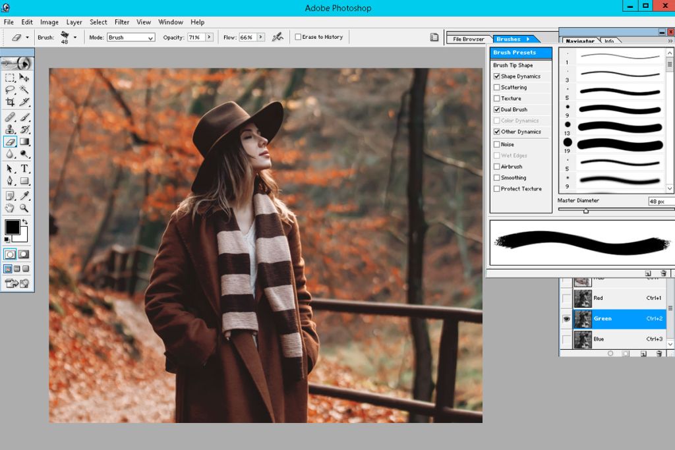Open the Flow percentage dropdown
The height and width of the screenshot is (450, 675).
pyautogui.click(x=261, y=38)
